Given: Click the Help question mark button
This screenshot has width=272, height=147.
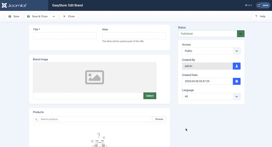Looking at the screenshot, I should coord(260,16).
